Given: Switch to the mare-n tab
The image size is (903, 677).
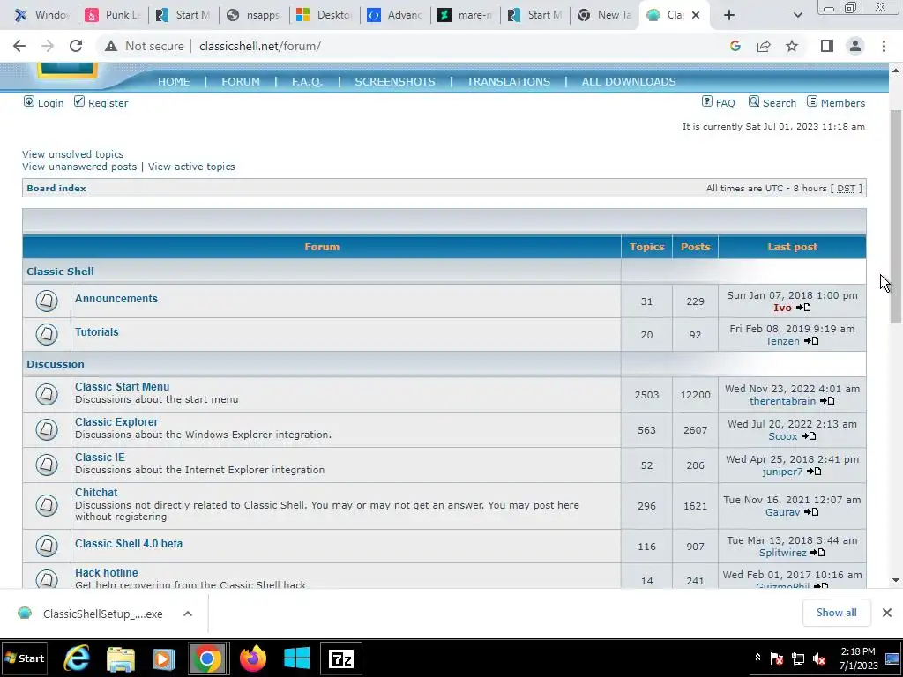Looking at the screenshot, I should [x=466, y=15].
